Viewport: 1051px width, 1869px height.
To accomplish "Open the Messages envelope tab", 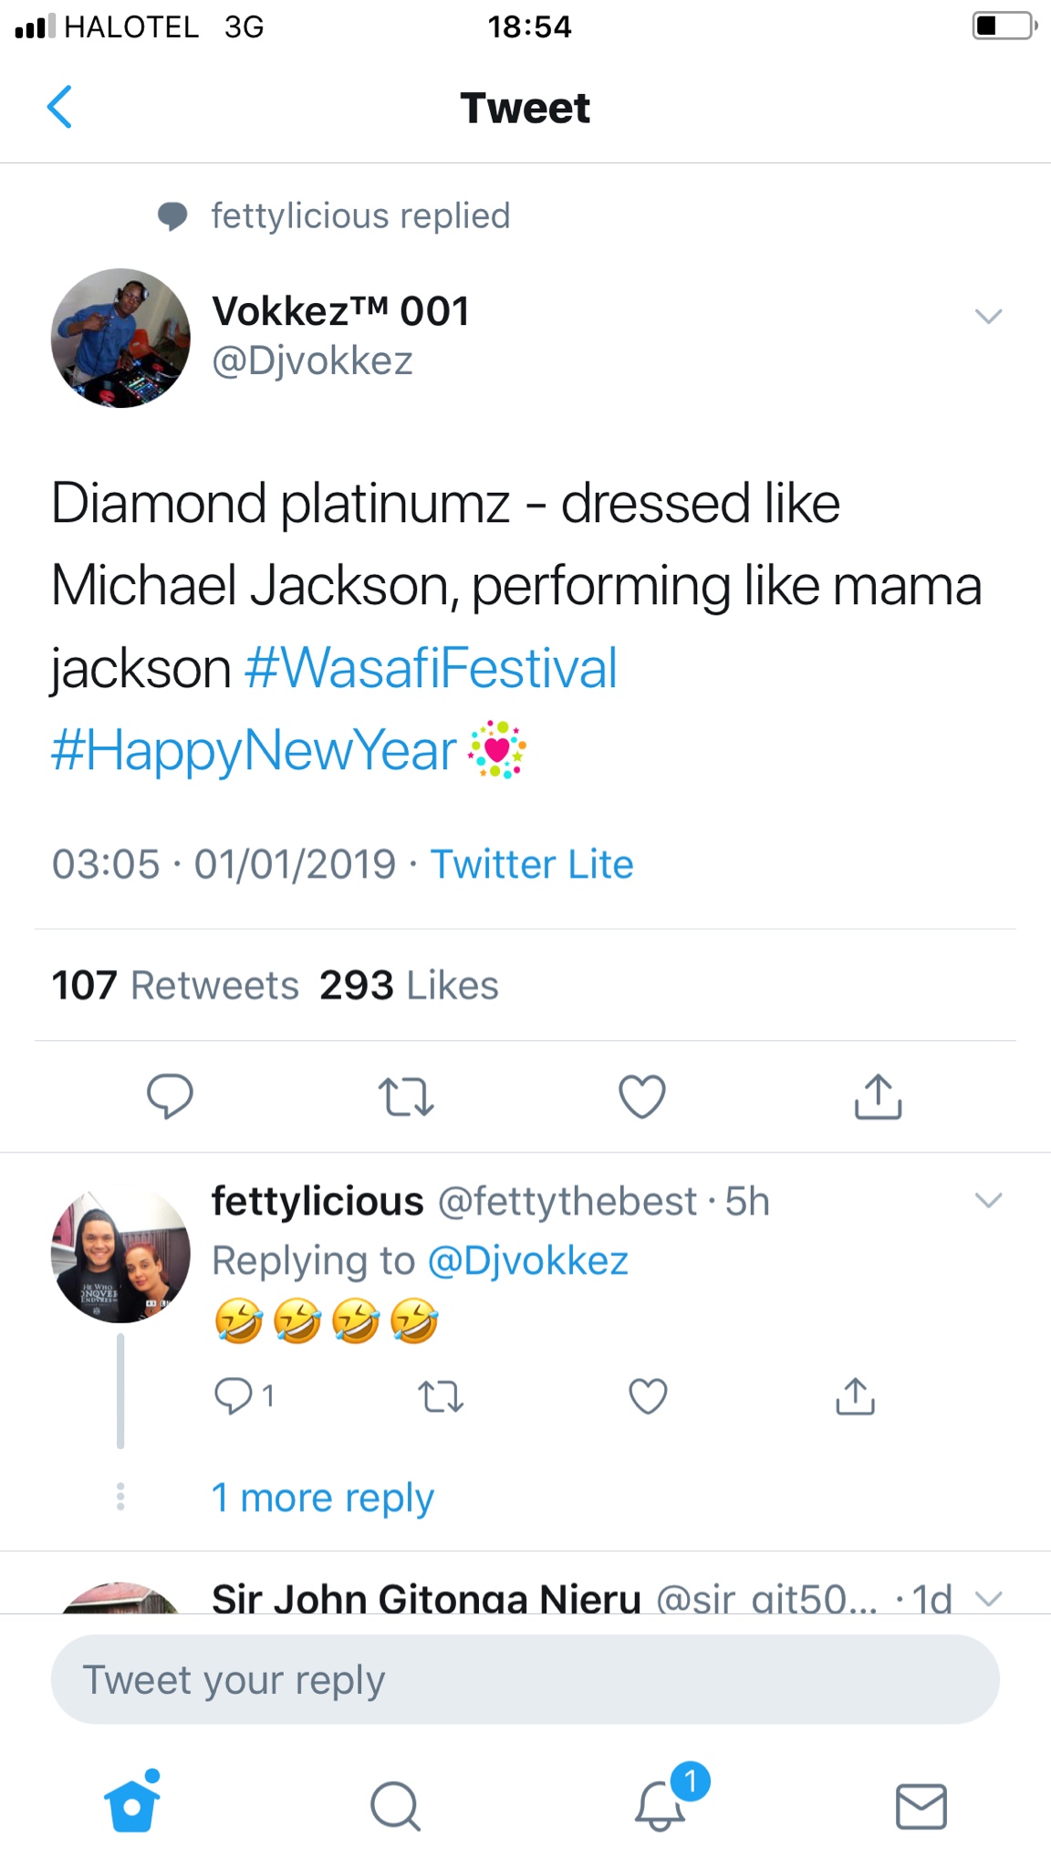I will [921, 1806].
